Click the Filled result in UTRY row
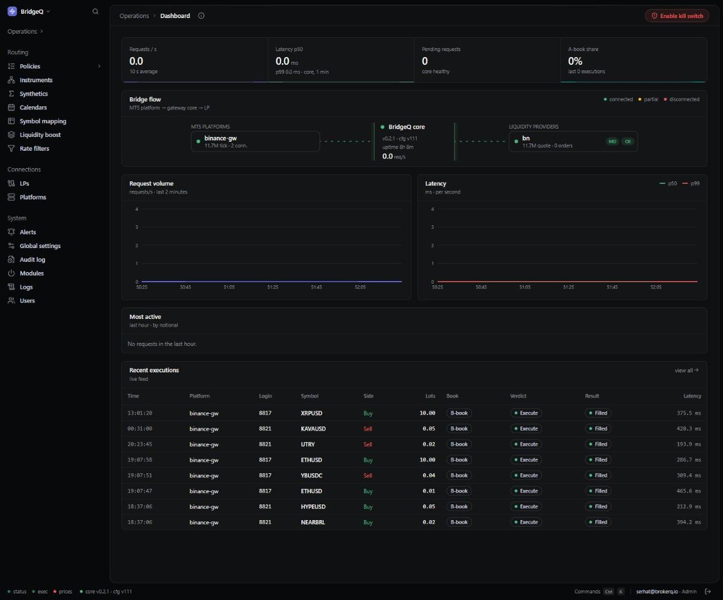This screenshot has height=600, width=723. tap(598, 444)
